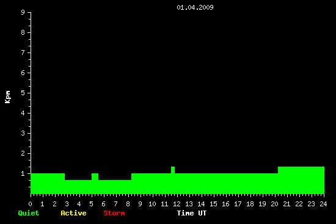Image resolution: width=336 pixels, height=224 pixels.
Task: Click the 7 label on the Kp axis
Action: coord(23,52)
